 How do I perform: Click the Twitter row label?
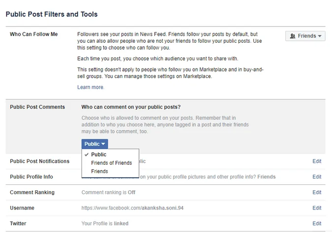[x=18, y=224]
